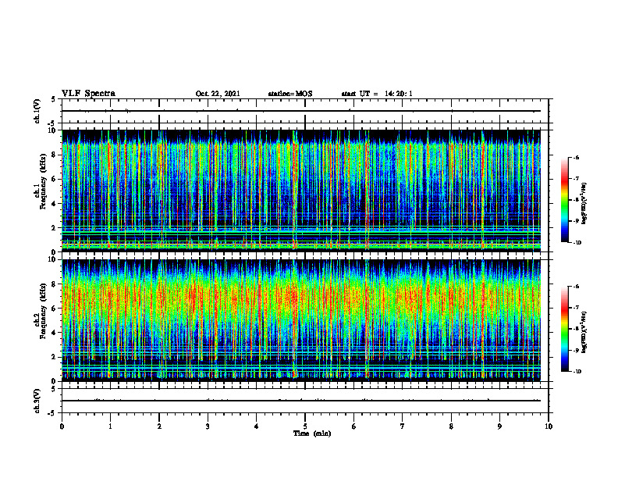
Task: Click the ch.3 voltage waveform trace
Action: pyautogui.click(x=301, y=401)
